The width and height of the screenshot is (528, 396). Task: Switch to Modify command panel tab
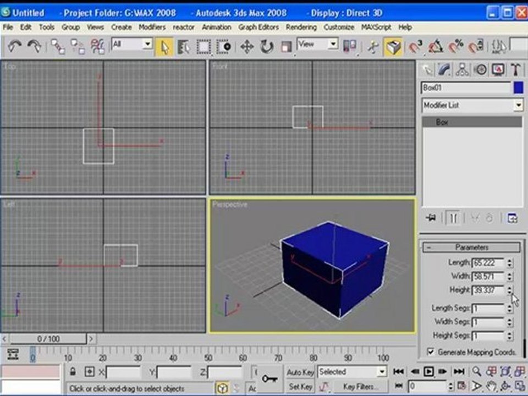(445, 70)
